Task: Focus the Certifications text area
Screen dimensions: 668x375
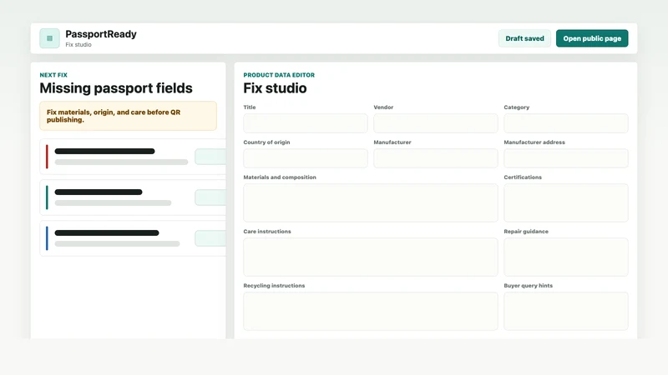Action: tap(566, 202)
